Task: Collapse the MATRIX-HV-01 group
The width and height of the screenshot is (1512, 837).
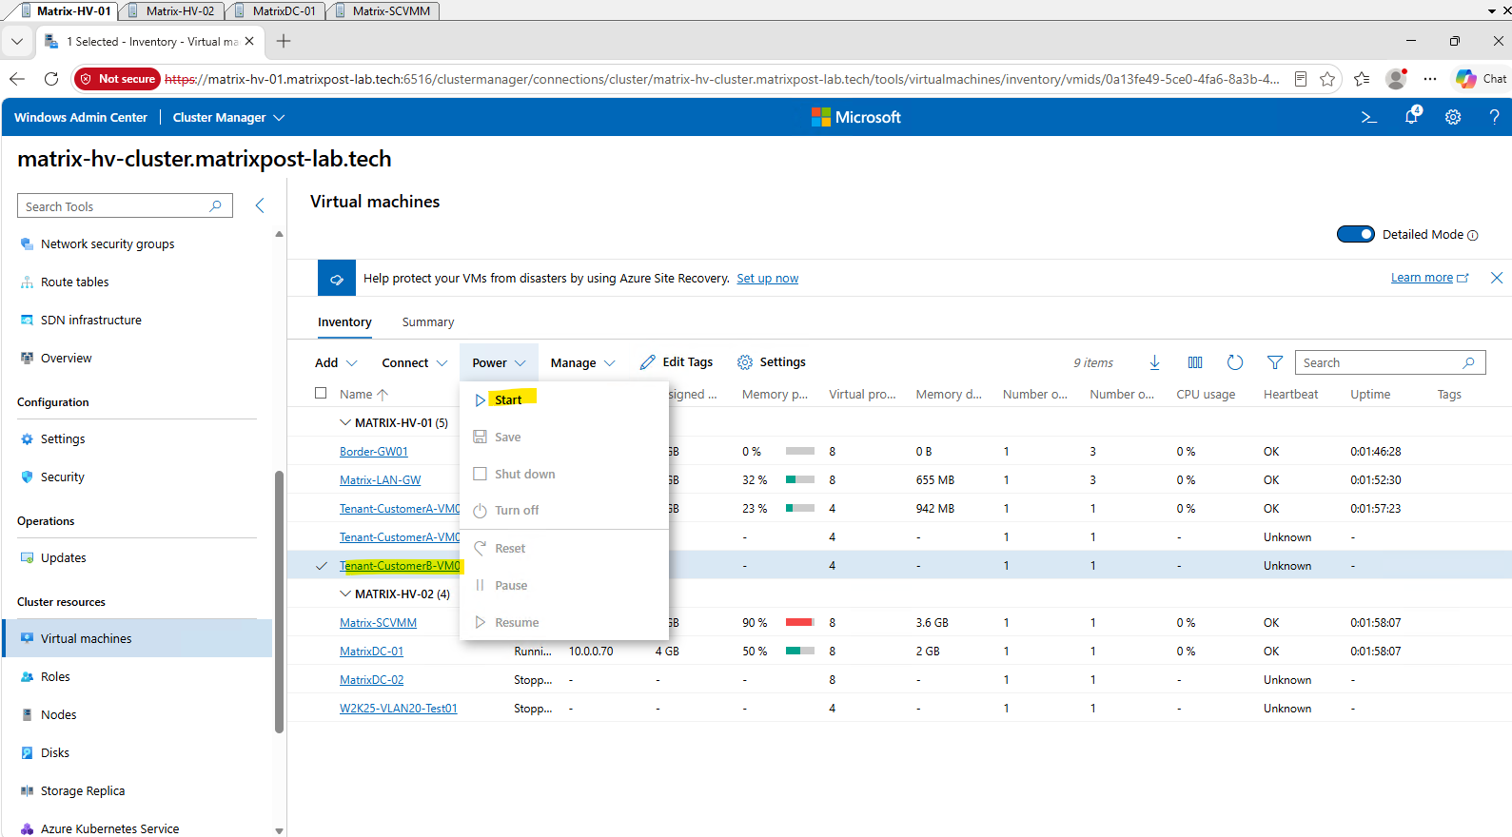Action: pos(345,422)
